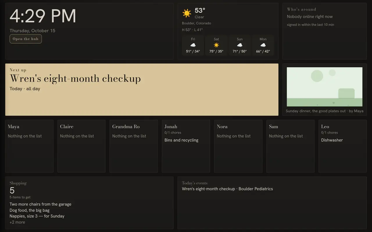The image size is (372, 232).
Task: Click the 53° current temperature
Action: (200, 10)
